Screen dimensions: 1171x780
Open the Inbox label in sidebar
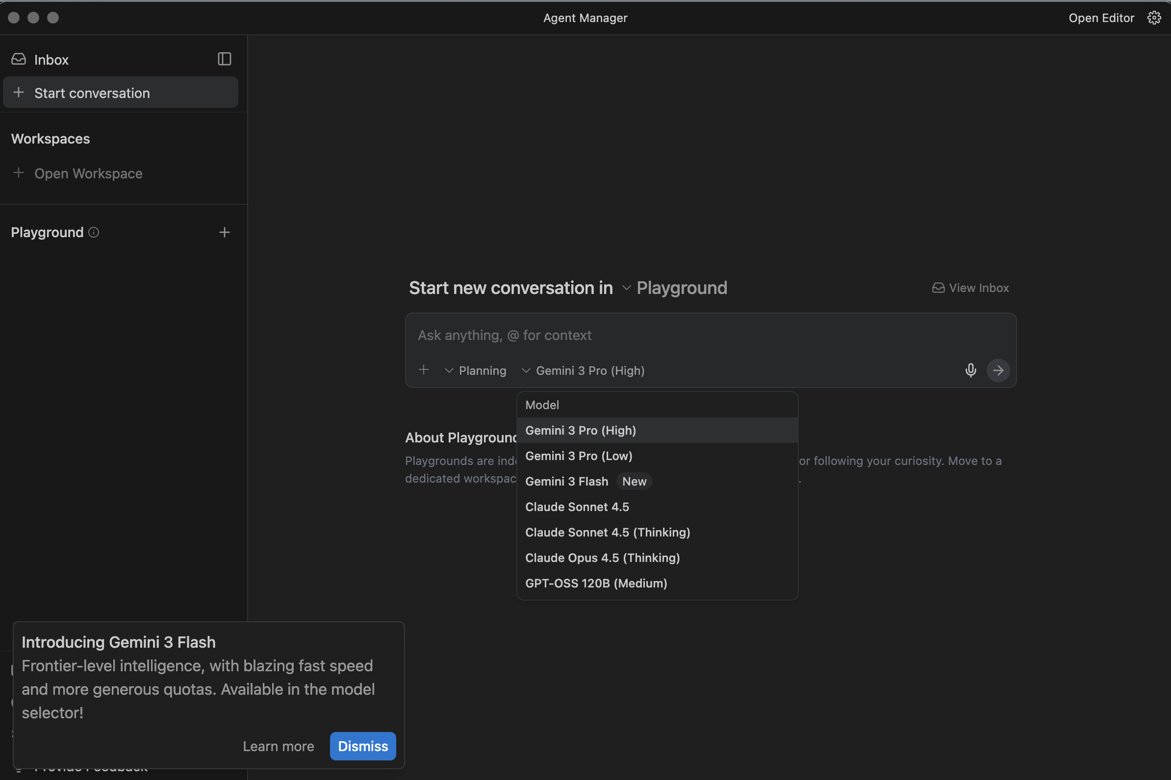tap(51, 60)
